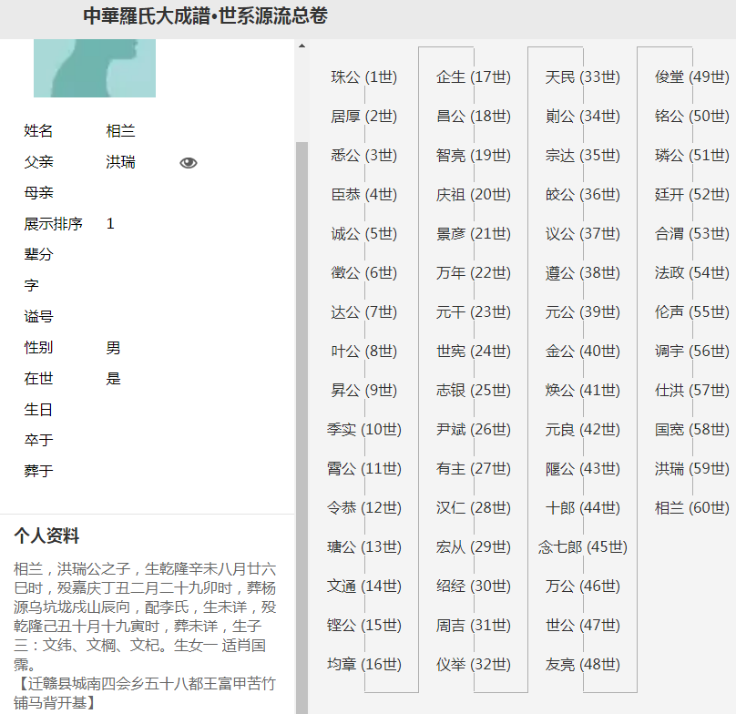Select ancestor 俊堂 (49世)
Image resolution: width=736 pixels, height=714 pixels.
[x=692, y=77]
